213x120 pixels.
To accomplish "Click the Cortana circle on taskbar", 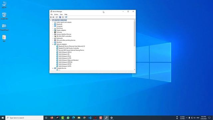I will 46,118.
